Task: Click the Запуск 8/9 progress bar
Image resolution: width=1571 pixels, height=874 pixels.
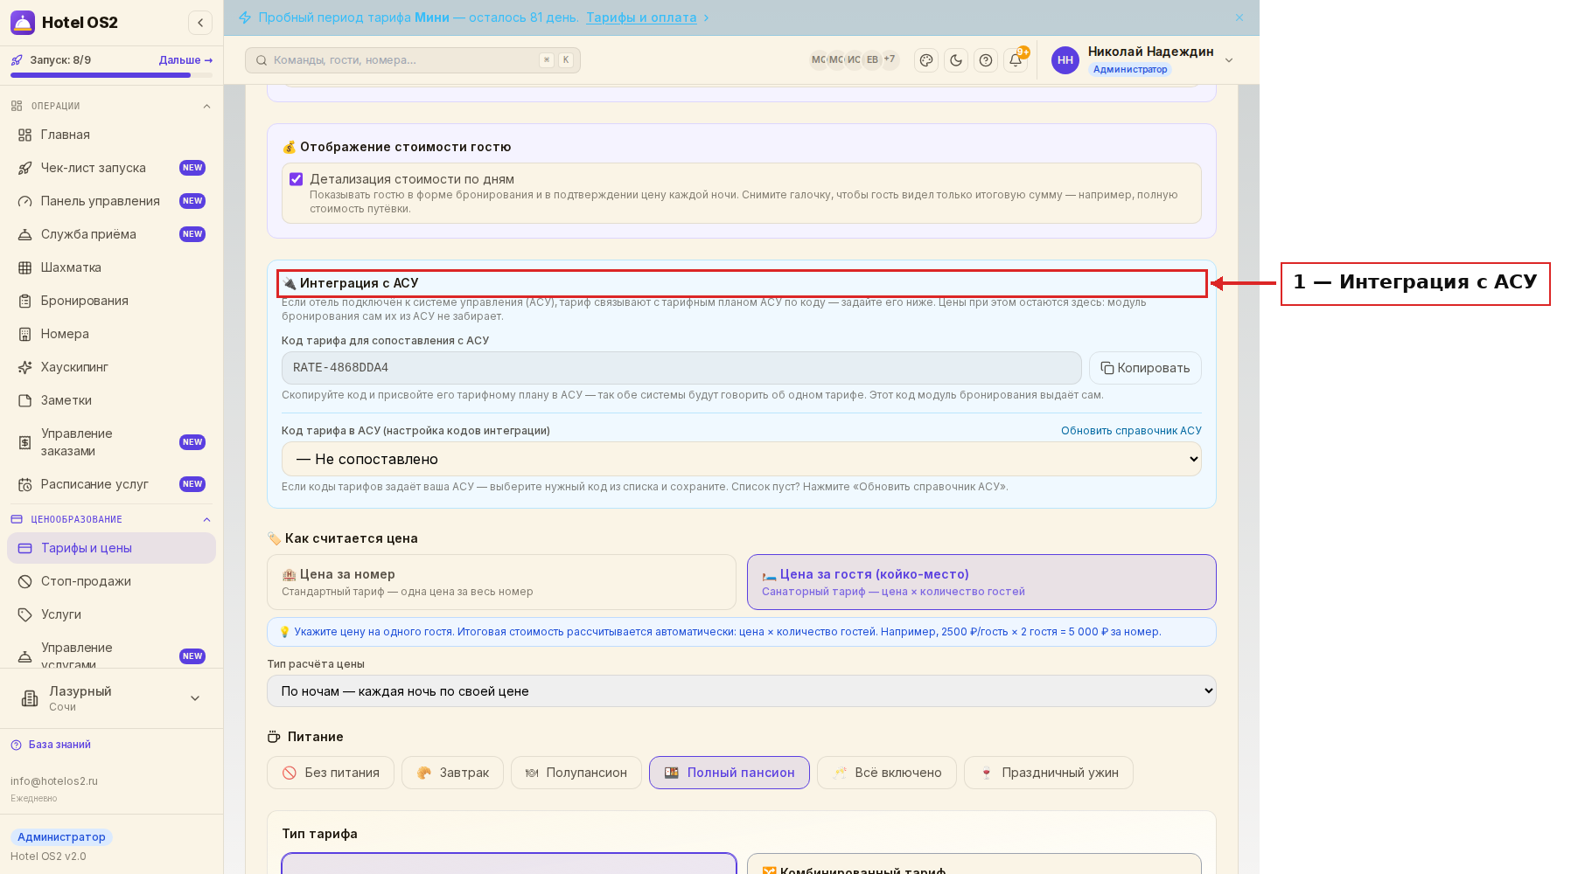Action: point(111,75)
